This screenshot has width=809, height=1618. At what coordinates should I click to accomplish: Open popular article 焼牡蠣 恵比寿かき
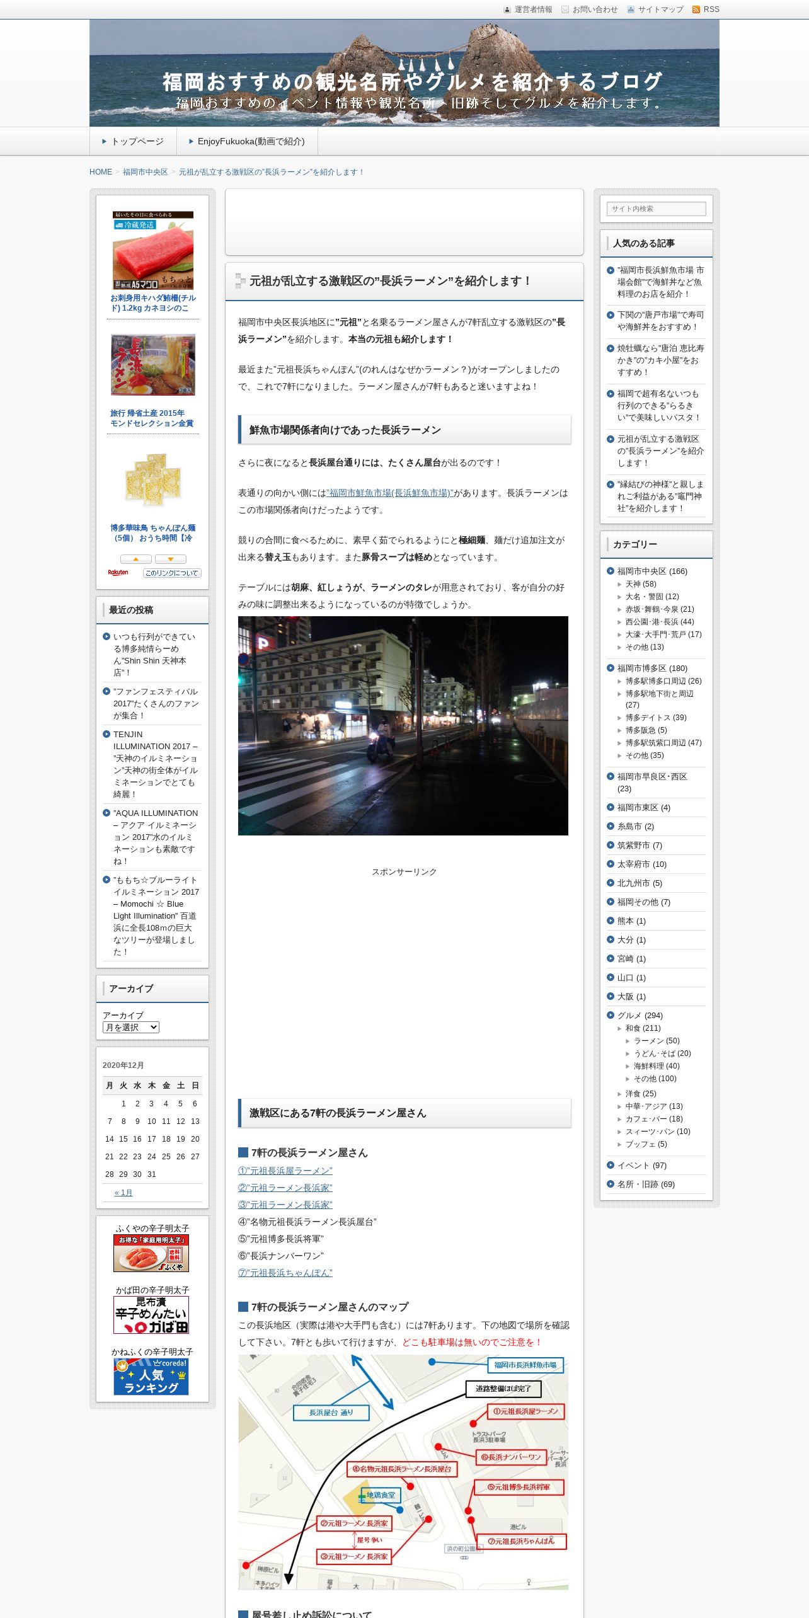point(660,360)
